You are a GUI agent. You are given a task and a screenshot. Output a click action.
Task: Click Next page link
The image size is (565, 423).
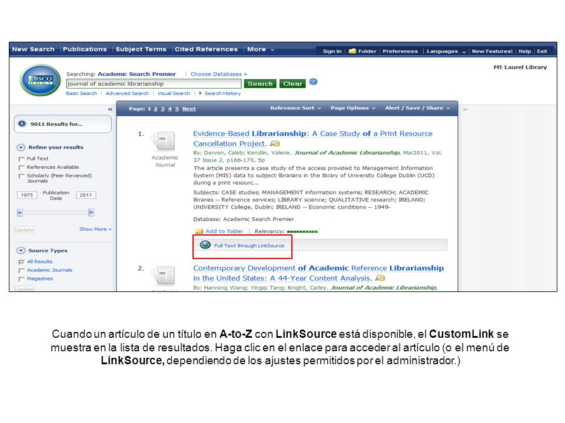[x=189, y=109]
